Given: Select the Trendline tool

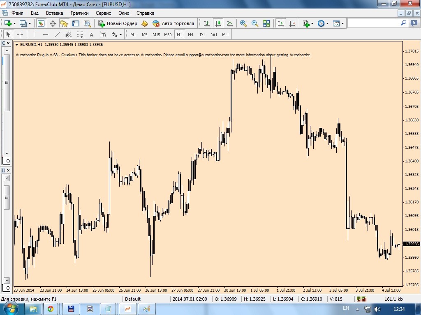Looking at the screenshot, I should coord(57,34).
